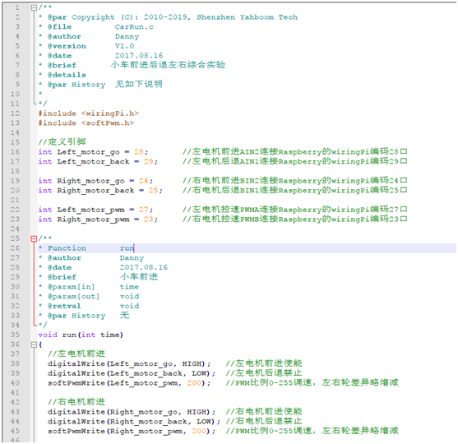Click the variable name 'Left_motor_back' on line 17
Image resolution: width=458 pixels, height=444 pixels.
click(x=93, y=161)
